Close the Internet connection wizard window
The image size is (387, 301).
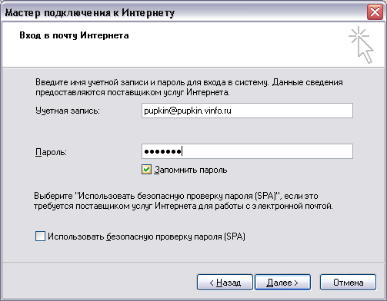pos(375,12)
